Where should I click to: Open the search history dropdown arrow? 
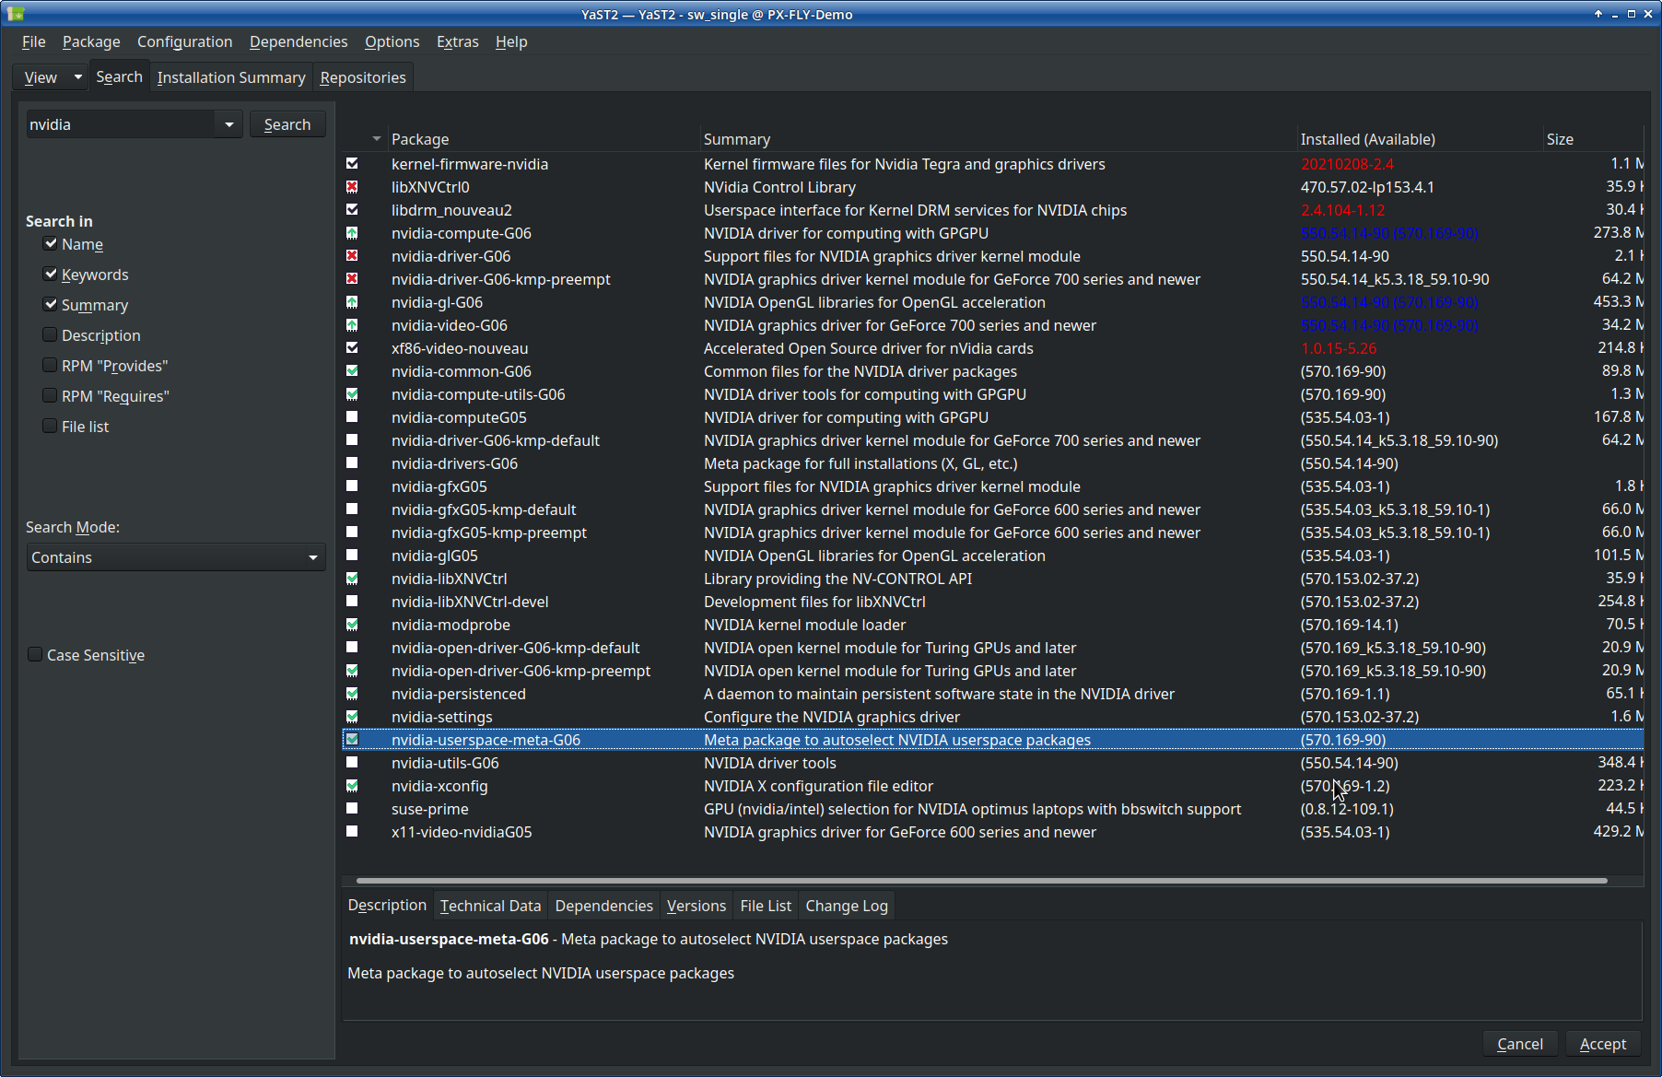coord(228,123)
